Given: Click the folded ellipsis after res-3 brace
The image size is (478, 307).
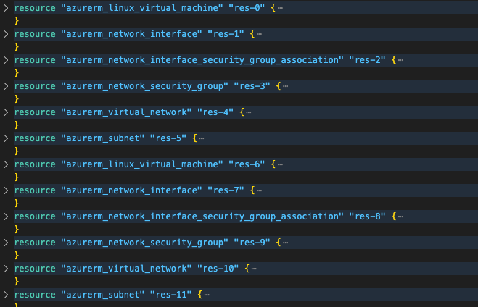Looking at the screenshot, I should (285, 86).
